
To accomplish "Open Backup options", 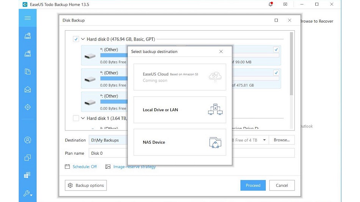I will [86, 185].
